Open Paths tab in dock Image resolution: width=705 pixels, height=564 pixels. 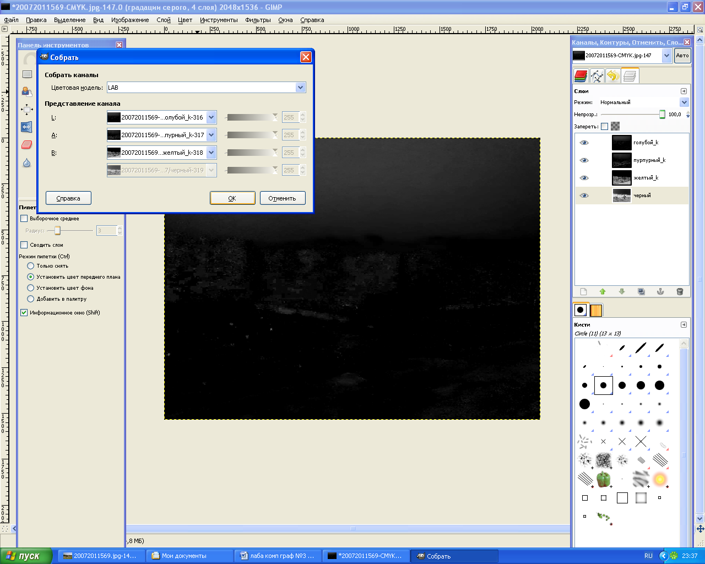pos(596,75)
